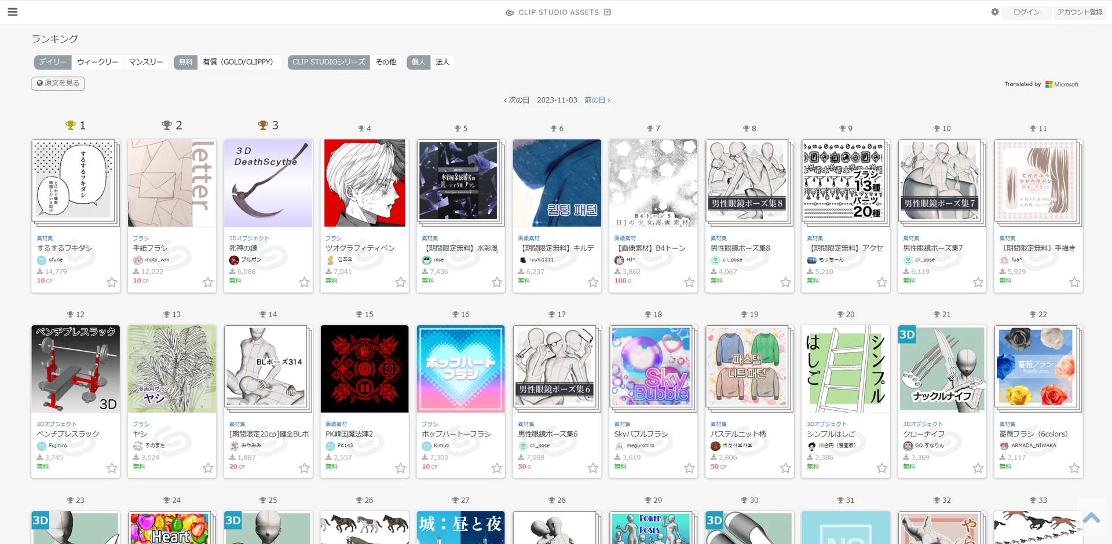Filter ranking by 無料 materials
1112x544 pixels.
coord(186,62)
